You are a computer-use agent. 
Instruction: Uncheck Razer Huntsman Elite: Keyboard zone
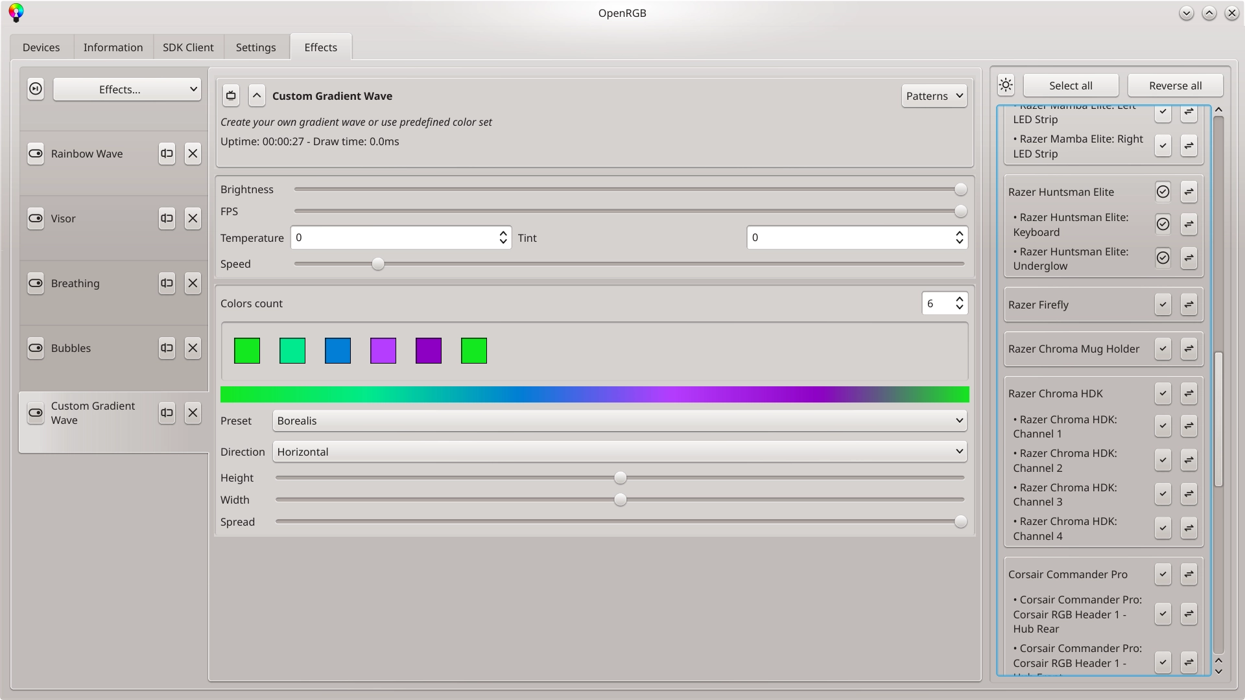click(1163, 224)
